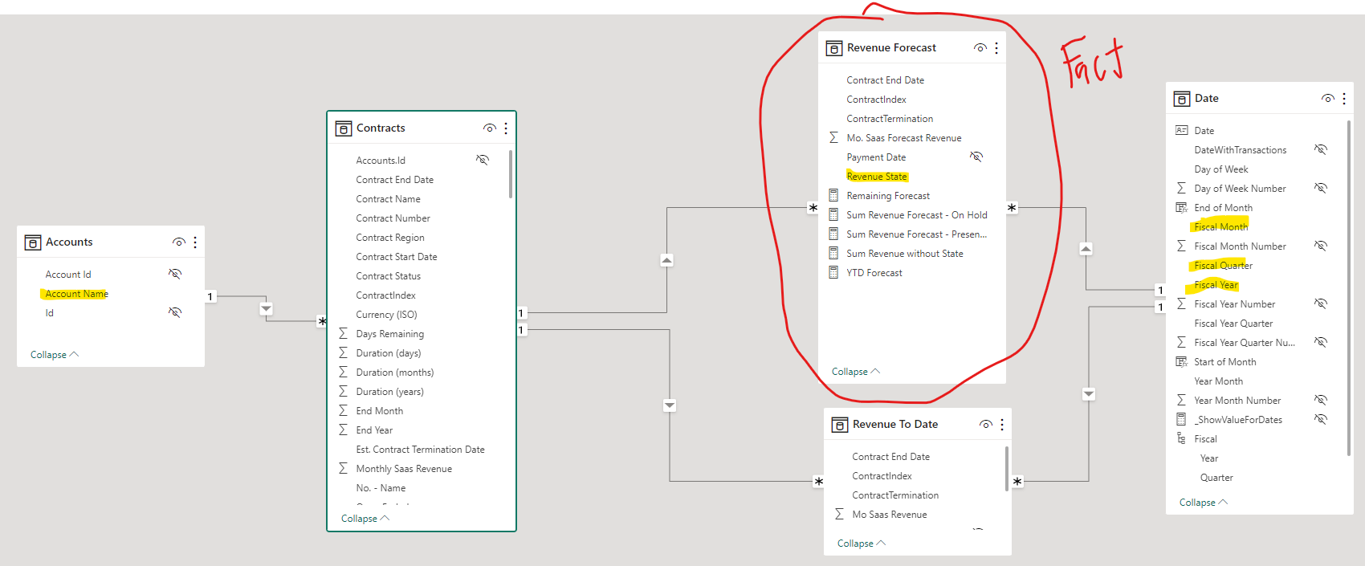Image resolution: width=1365 pixels, height=566 pixels.
Task: Open more options for Contracts table
Action: (506, 128)
